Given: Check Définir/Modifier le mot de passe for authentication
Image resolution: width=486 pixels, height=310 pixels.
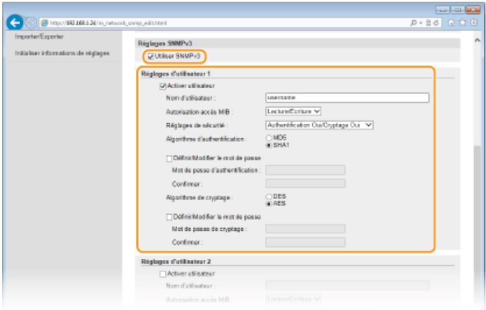Looking at the screenshot, I should tap(169, 159).
